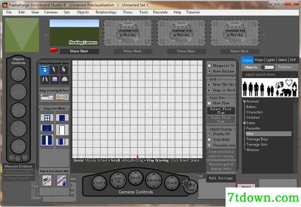Choose the first wall tool in second row
This screenshot has width=301, height=207.
click(44, 79)
